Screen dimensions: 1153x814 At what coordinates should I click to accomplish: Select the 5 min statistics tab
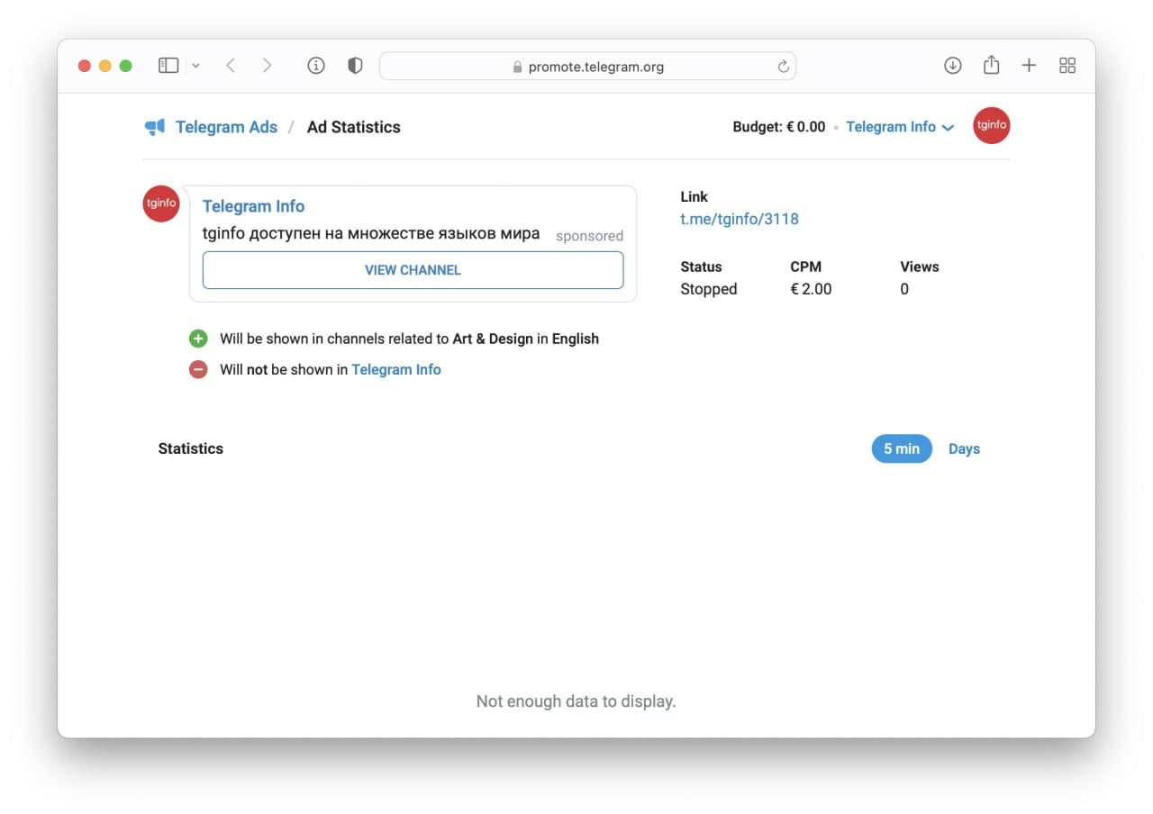click(x=901, y=448)
